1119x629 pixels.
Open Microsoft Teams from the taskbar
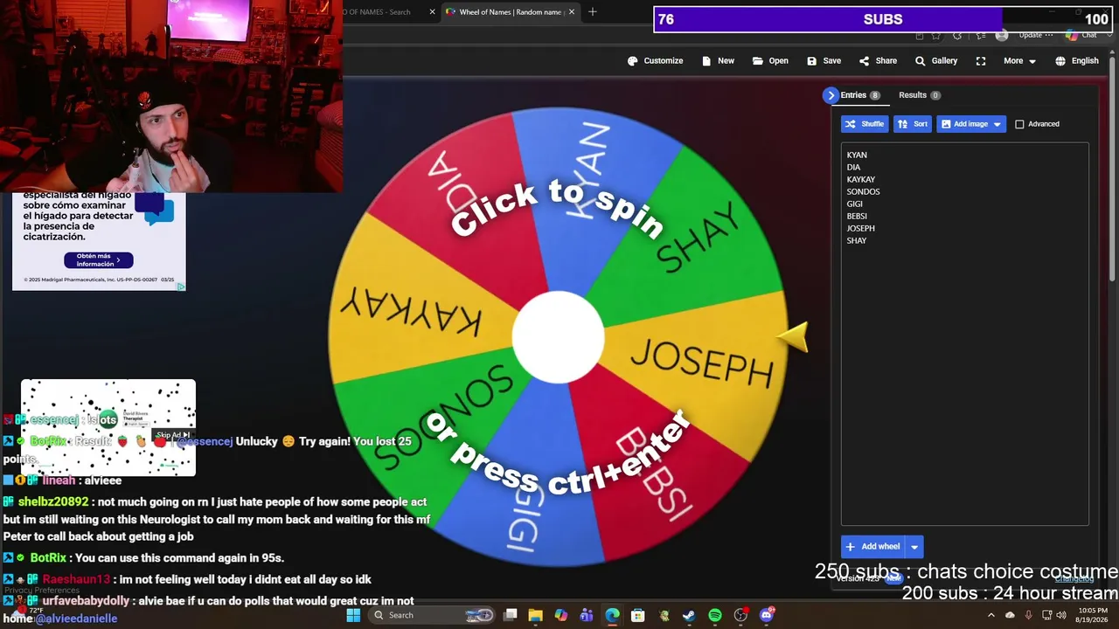587,615
